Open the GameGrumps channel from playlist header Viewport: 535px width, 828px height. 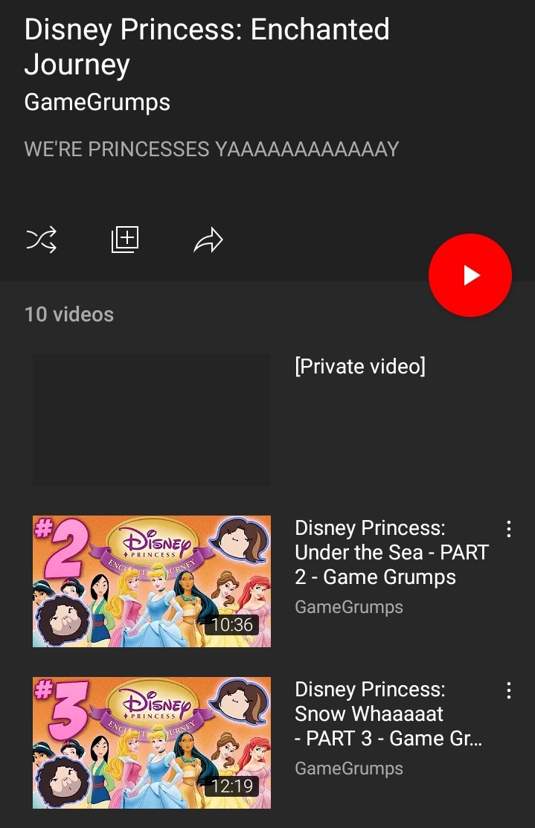[x=97, y=102]
